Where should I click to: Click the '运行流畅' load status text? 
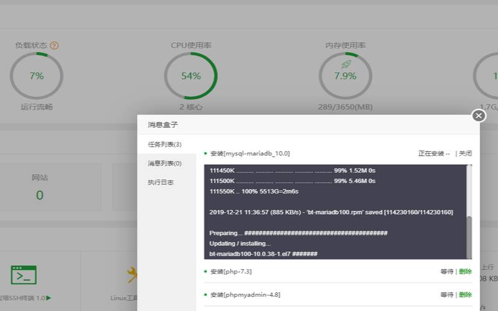click(x=37, y=107)
